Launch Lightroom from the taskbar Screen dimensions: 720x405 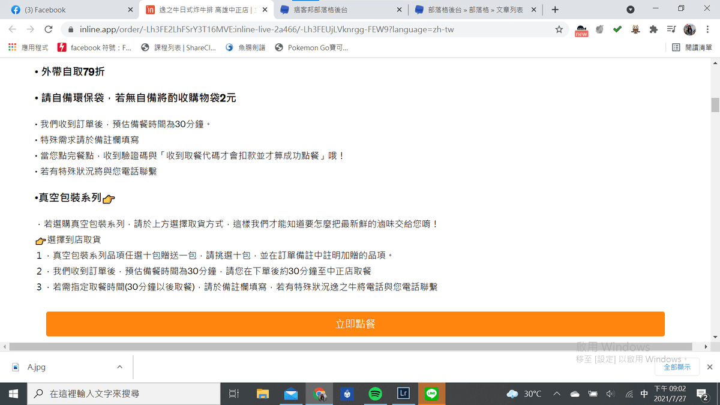pyautogui.click(x=403, y=394)
